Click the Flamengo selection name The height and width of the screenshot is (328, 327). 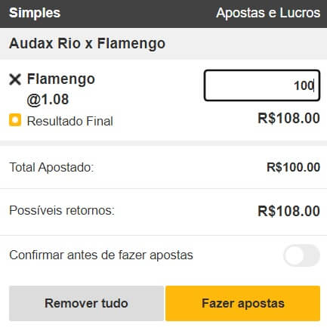point(61,79)
